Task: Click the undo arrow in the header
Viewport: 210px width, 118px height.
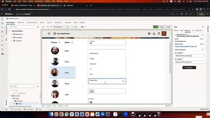Action: pyautogui.click(x=173, y=14)
